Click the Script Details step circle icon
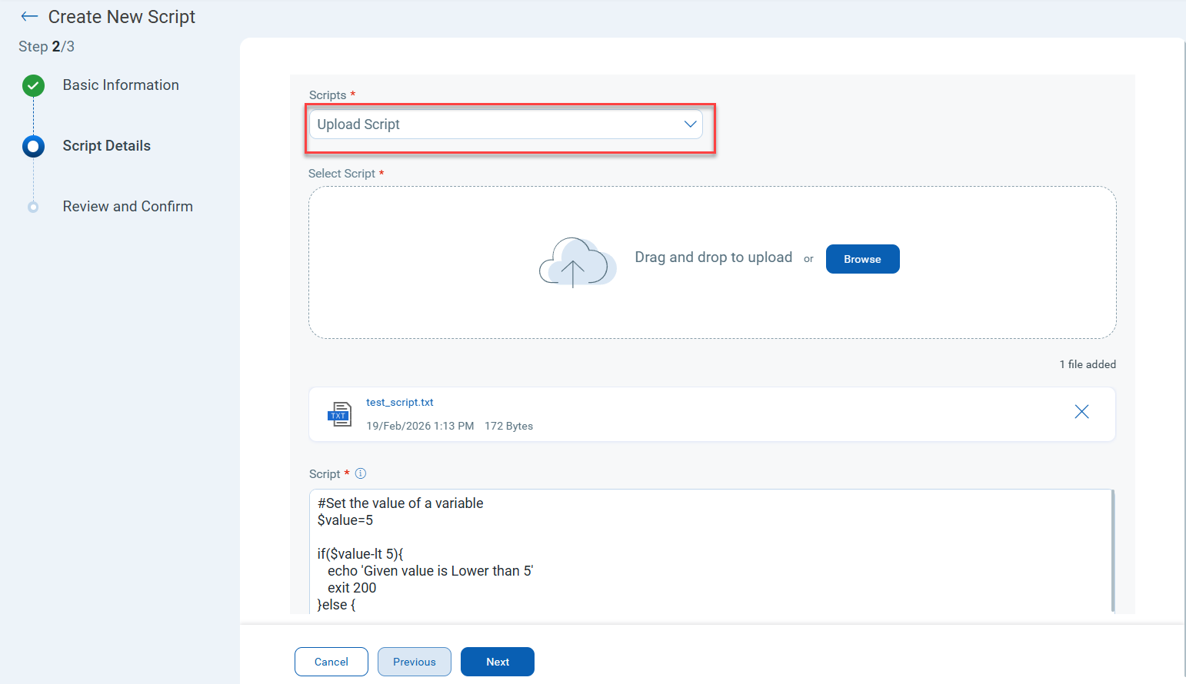Screen dimensions: 1186x684 click(x=33, y=146)
